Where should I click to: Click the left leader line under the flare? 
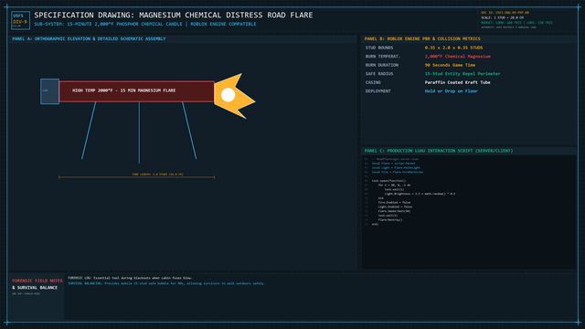[x=89, y=131]
